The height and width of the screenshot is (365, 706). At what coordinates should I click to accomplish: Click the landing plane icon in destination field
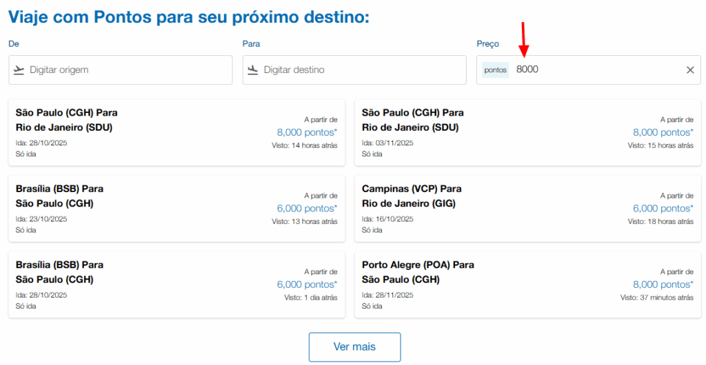pyautogui.click(x=253, y=70)
